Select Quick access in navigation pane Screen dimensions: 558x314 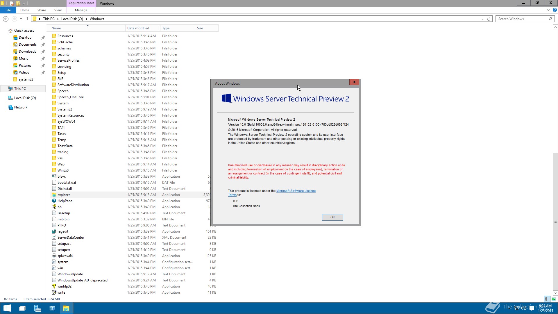point(24,31)
